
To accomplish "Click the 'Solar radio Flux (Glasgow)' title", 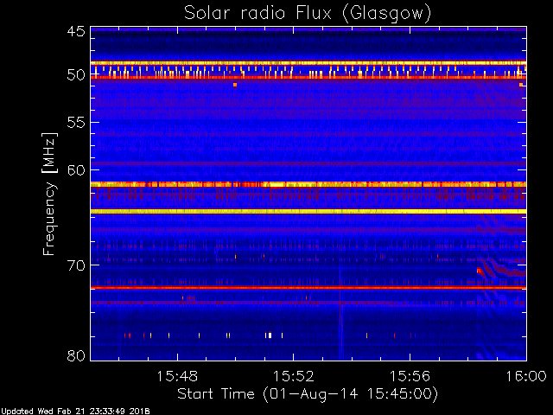I will tap(308, 14).
